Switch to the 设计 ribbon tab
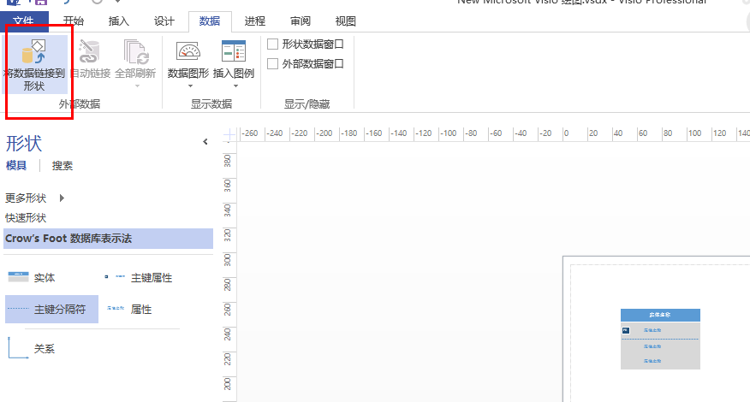 coord(164,21)
